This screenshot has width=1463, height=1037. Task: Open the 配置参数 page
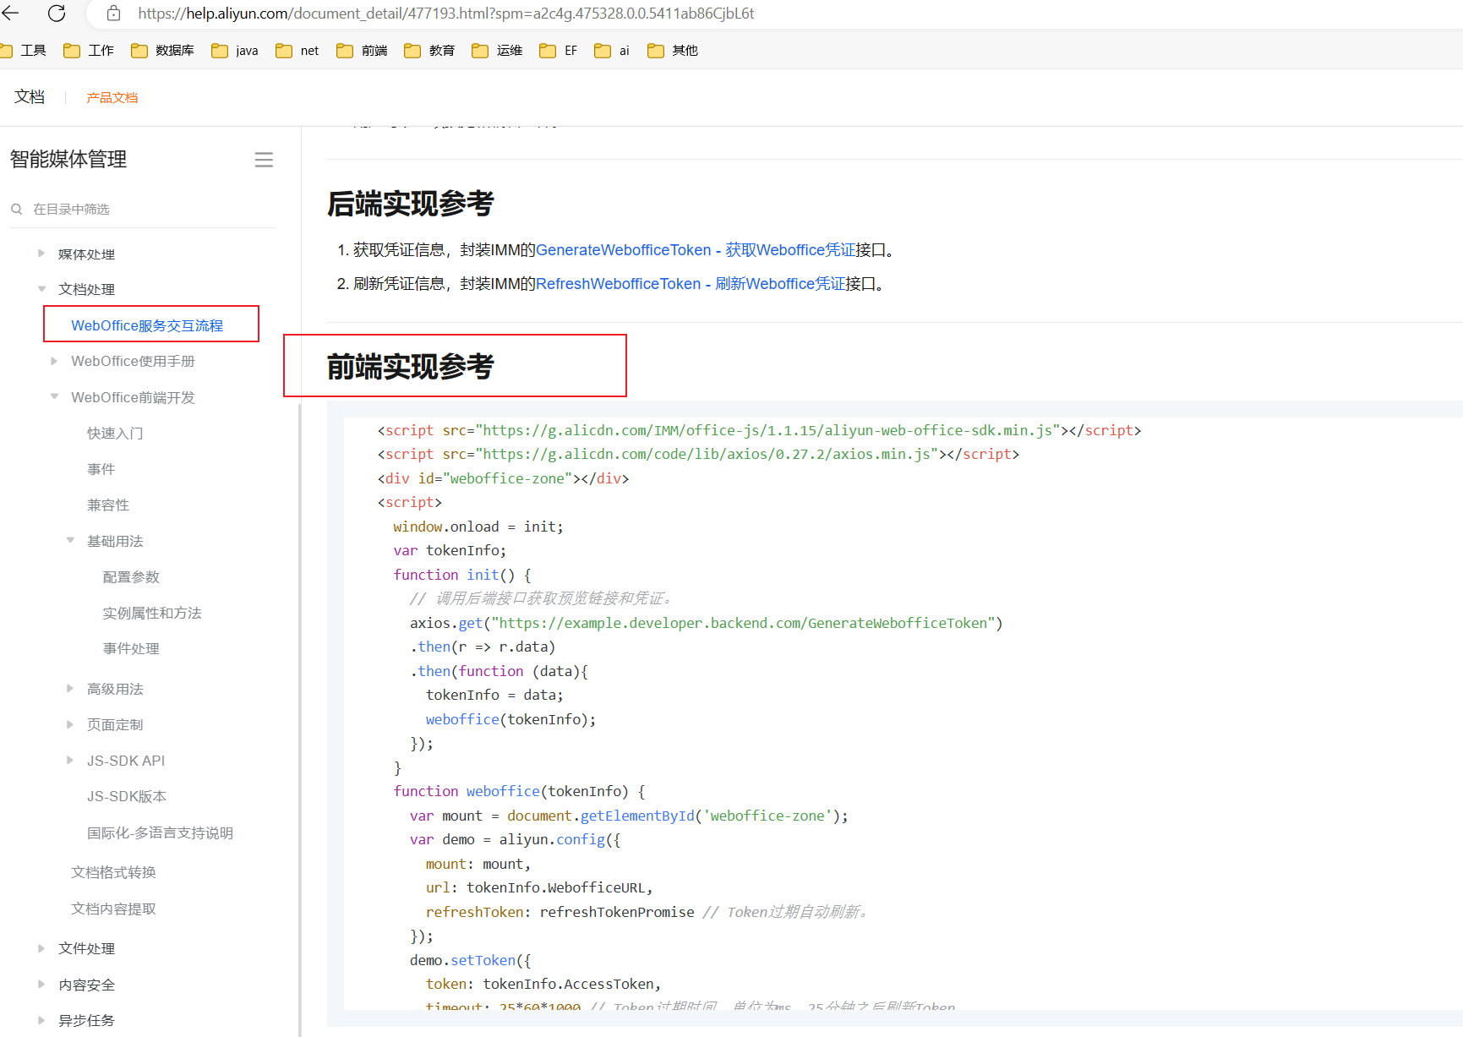pos(131,576)
